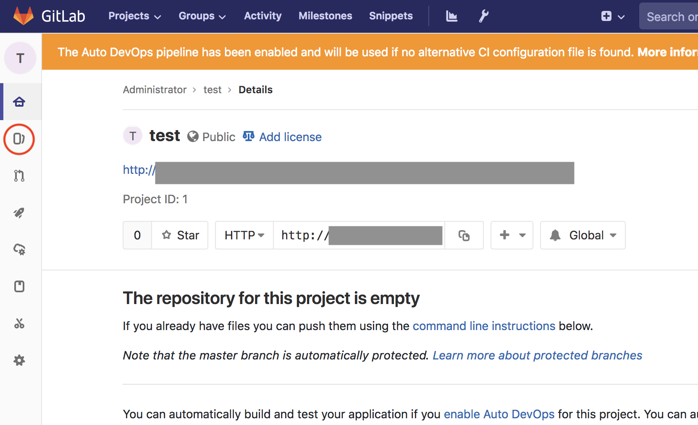
Task: Click enable Auto DevOps link
Action: [499, 414]
